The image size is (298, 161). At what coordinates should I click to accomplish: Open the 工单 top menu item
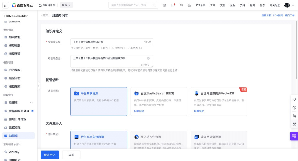(213, 5)
